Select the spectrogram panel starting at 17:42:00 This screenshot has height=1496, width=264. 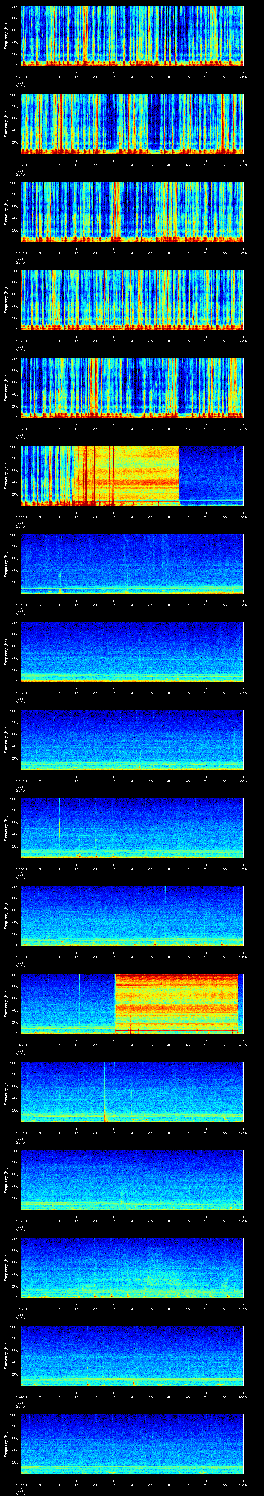[x=132, y=1180]
